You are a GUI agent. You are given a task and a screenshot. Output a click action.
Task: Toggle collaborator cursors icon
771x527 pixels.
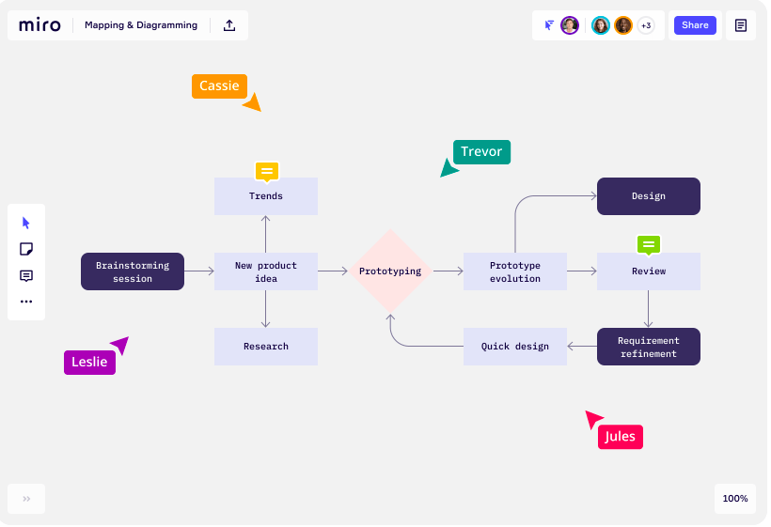(x=551, y=25)
